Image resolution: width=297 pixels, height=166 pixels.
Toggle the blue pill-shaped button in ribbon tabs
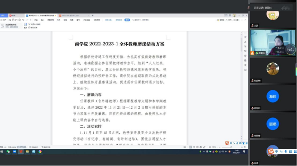click(127, 20)
